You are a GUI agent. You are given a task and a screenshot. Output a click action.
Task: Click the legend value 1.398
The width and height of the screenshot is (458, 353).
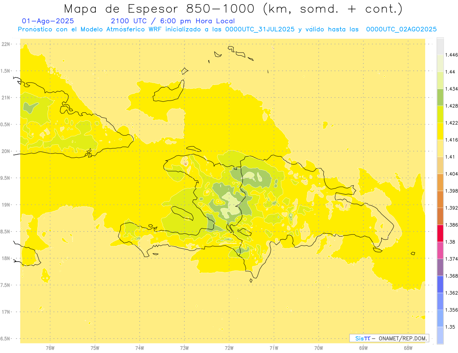click(452, 191)
